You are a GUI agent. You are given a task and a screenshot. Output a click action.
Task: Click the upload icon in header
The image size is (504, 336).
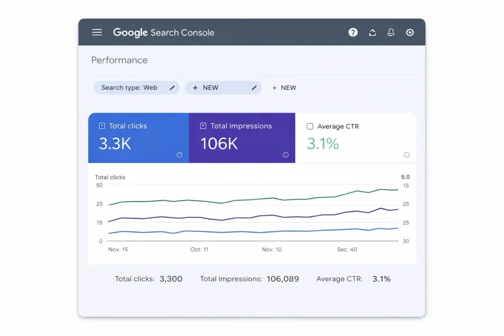(x=373, y=32)
